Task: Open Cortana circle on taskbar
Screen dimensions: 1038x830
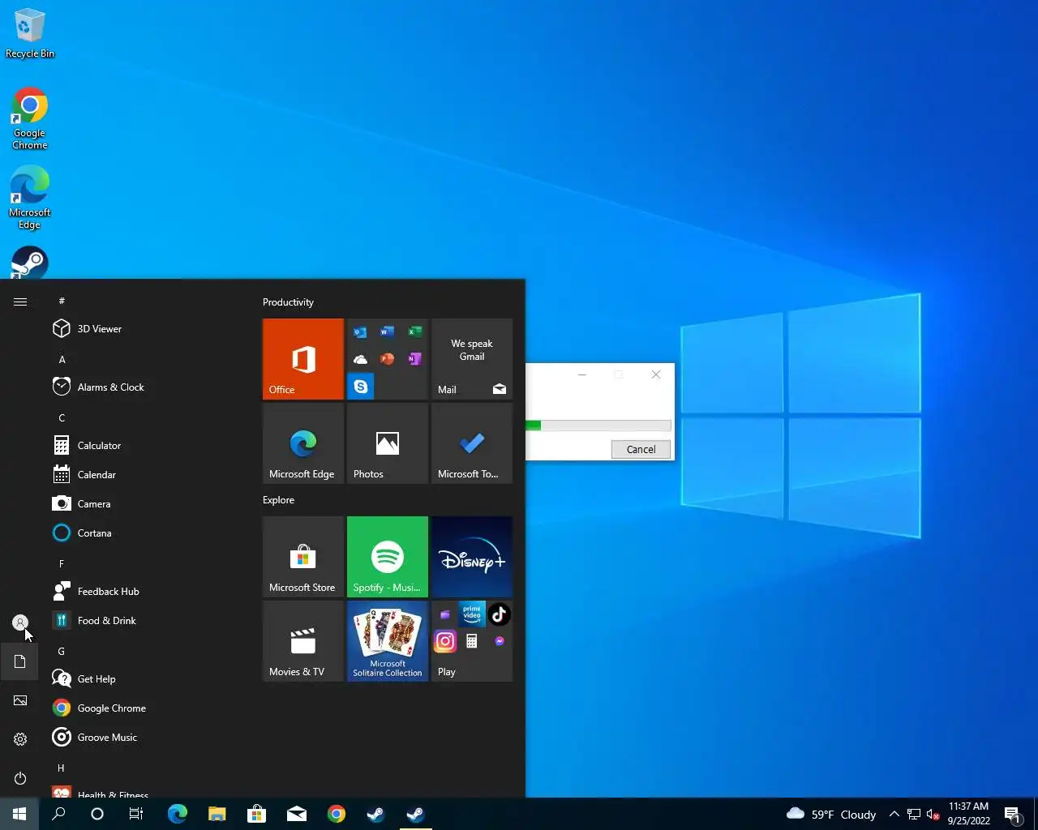Action: click(x=97, y=814)
